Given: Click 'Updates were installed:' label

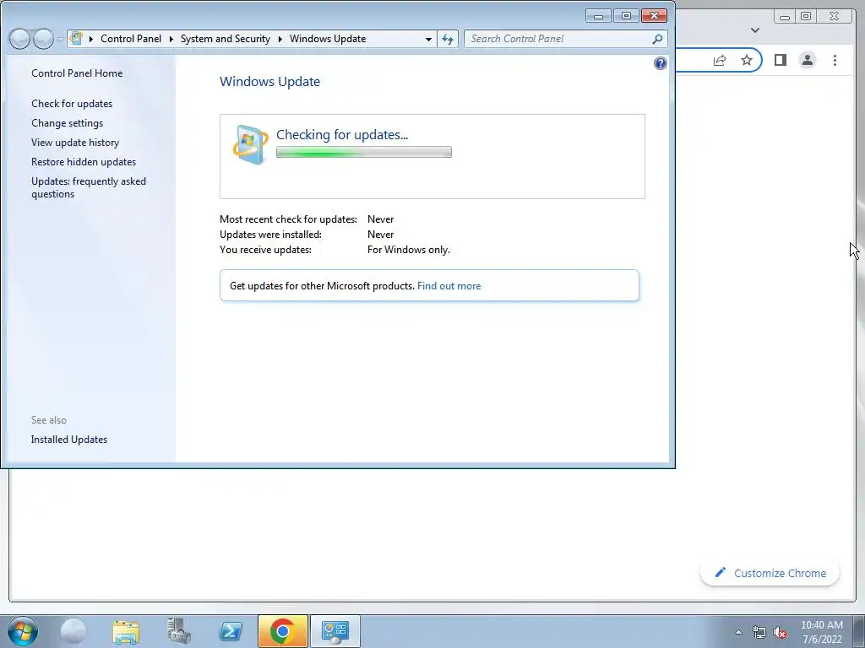Looking at the screenshot, I should [270, 235].
